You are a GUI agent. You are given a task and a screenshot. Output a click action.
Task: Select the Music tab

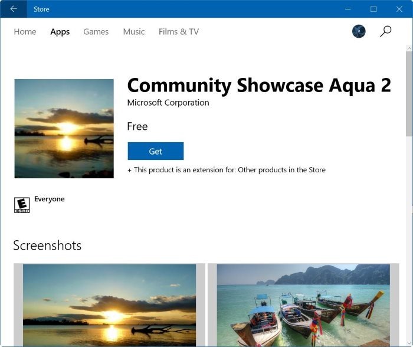(x=134, y=32)
